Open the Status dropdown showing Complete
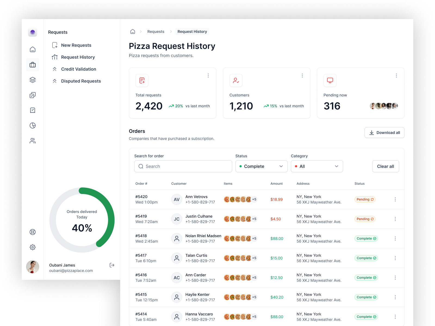The width and height of the screenshot is (435, 326). click(x=261, y=166)
